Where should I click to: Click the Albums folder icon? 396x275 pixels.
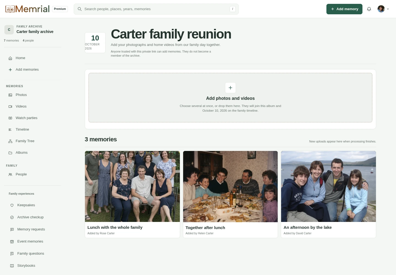(x=10, y=153)
